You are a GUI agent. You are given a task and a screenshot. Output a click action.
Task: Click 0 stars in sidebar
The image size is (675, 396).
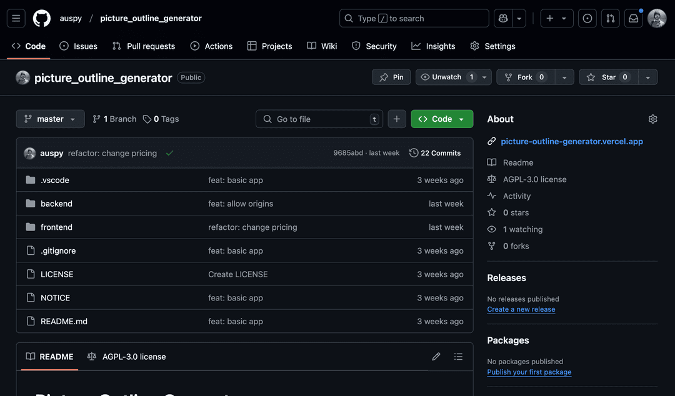(516, 212)
